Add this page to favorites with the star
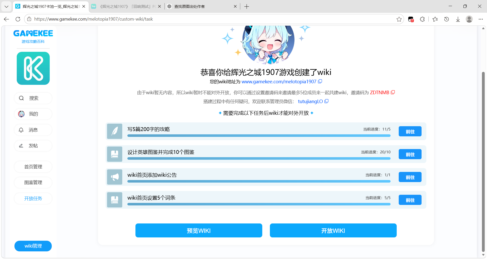Screen dimensions: 487x259 [x=399, y=19]
